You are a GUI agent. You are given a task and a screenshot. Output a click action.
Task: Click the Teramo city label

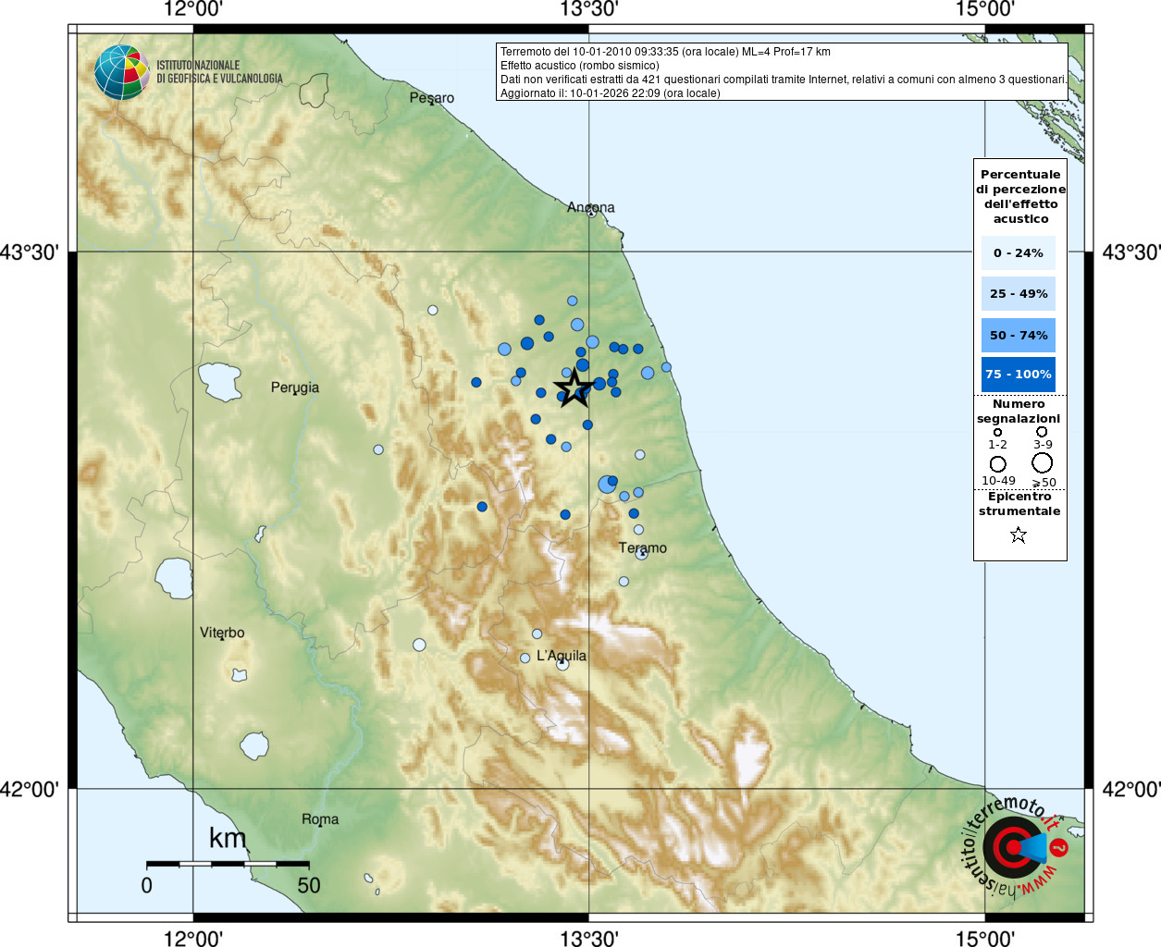coord(643,547)
